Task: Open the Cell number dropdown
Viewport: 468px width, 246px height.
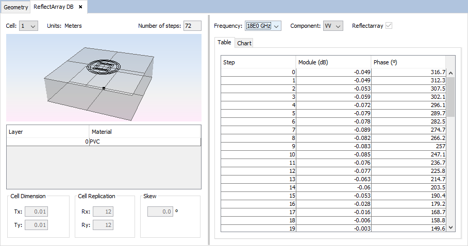Action: point(28,26)
